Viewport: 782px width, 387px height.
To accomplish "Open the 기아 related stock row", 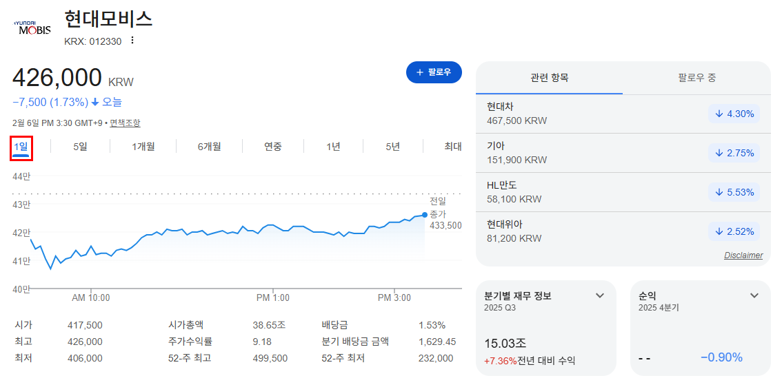I will pyautogui.click(x=623, y=153).
